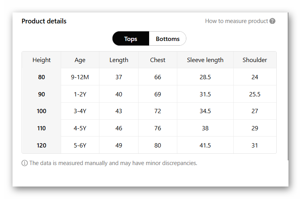Select the height 110 row
This screenshot has height=199, width=301.
[x=41, y=128]
